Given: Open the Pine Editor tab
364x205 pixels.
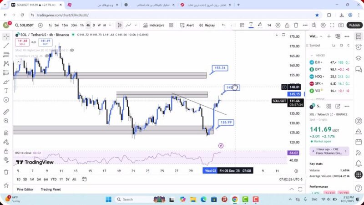Looking at the screenshot, I should click(25, 189).
